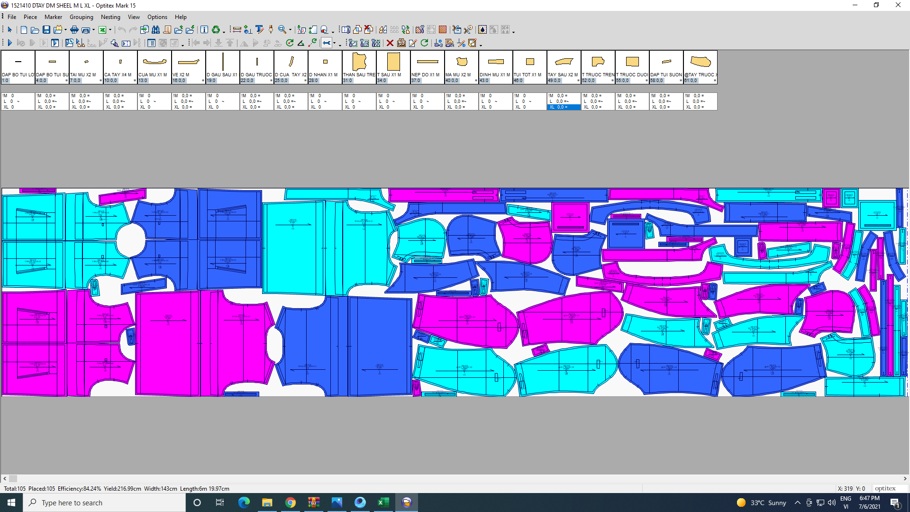Viewport: 910px width, 512px height.
Task: Open the Grouping menu
Action: 81,17
